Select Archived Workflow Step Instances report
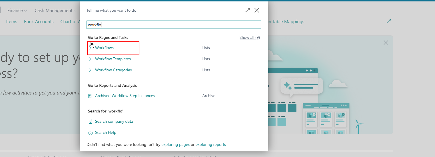 pos(125,96)
